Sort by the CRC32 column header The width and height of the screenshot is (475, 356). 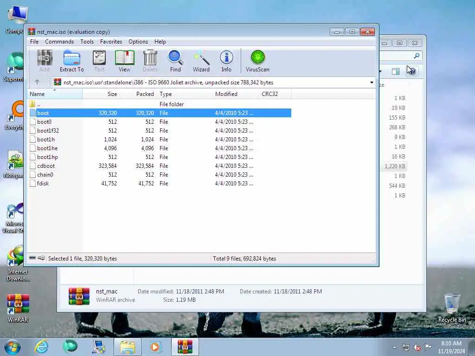pos(276,94)
